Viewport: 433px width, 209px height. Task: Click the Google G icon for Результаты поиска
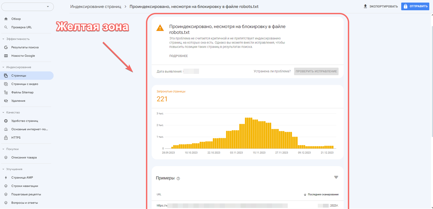pyautogui.click(x=6, y=47)
